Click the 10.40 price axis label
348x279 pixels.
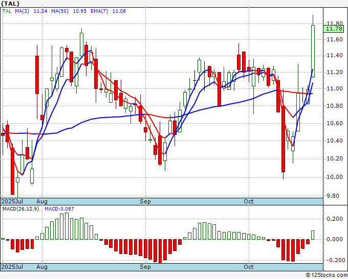pyautogui.click(x=335, y=141)
